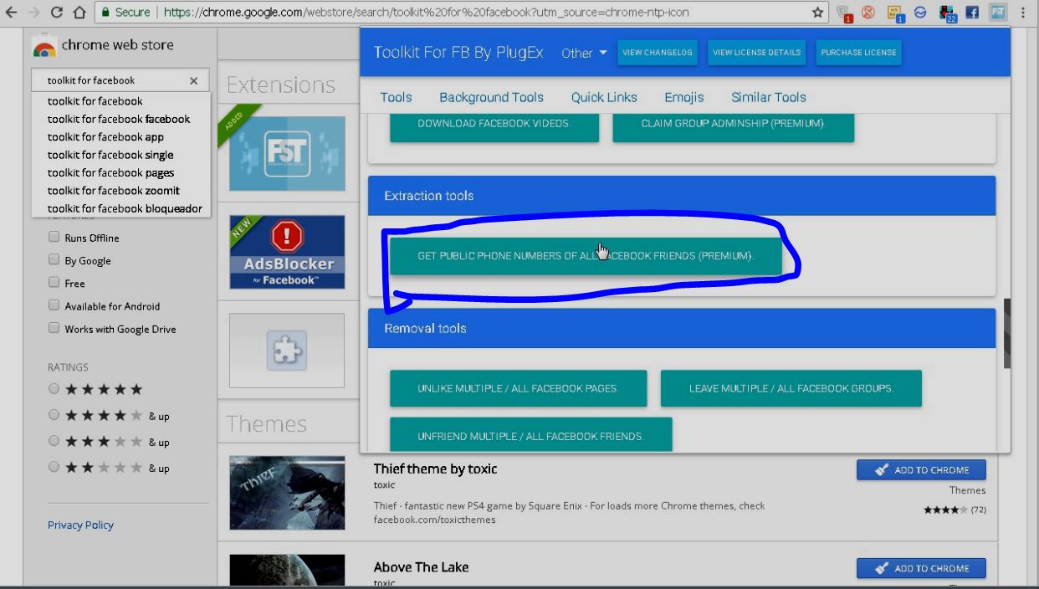Screen dimensions: 1039x589
Task: Add Thief theme with Add to Chrome
Action: click(921, 470)
